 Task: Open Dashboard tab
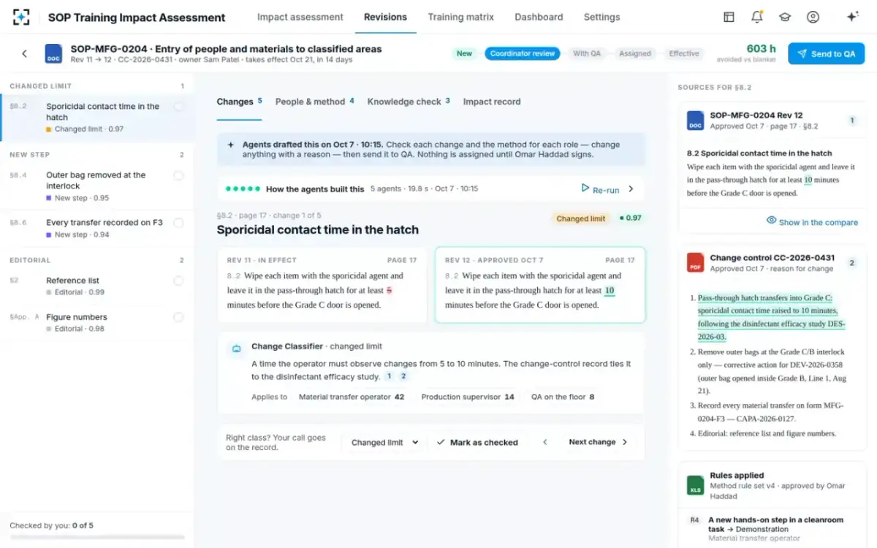coord(539,17)
